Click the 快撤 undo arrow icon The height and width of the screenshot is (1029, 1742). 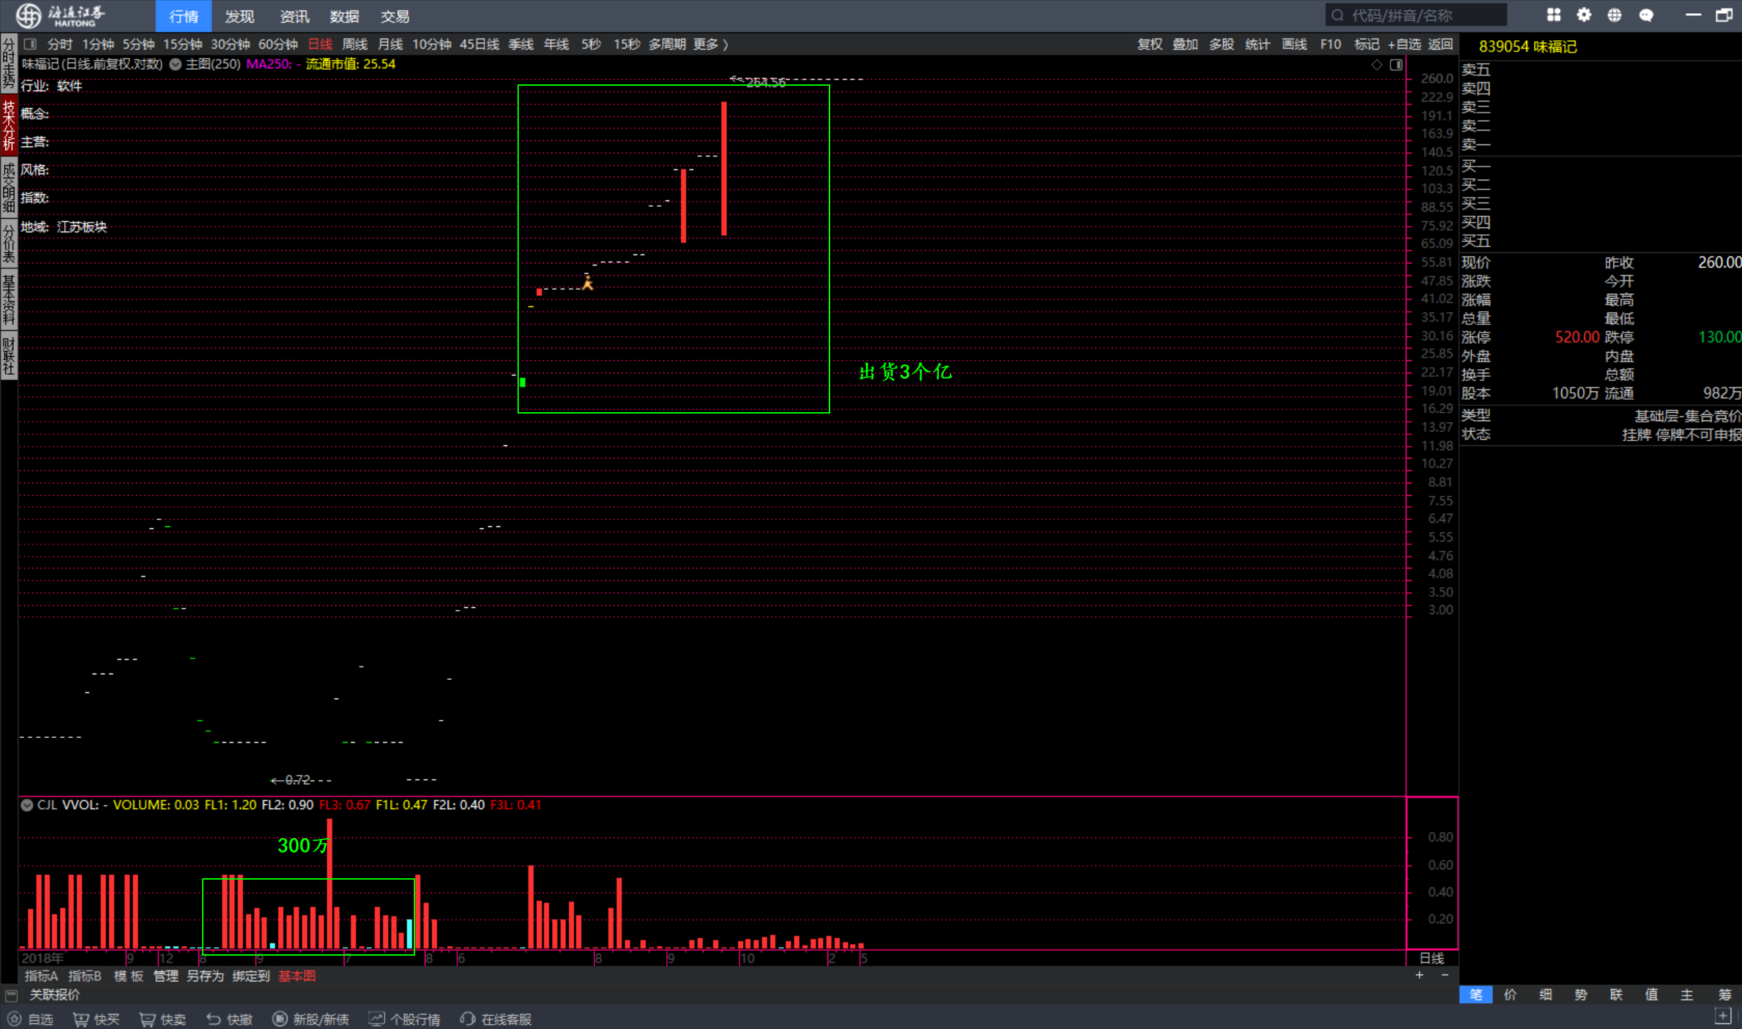(214, 1019)
